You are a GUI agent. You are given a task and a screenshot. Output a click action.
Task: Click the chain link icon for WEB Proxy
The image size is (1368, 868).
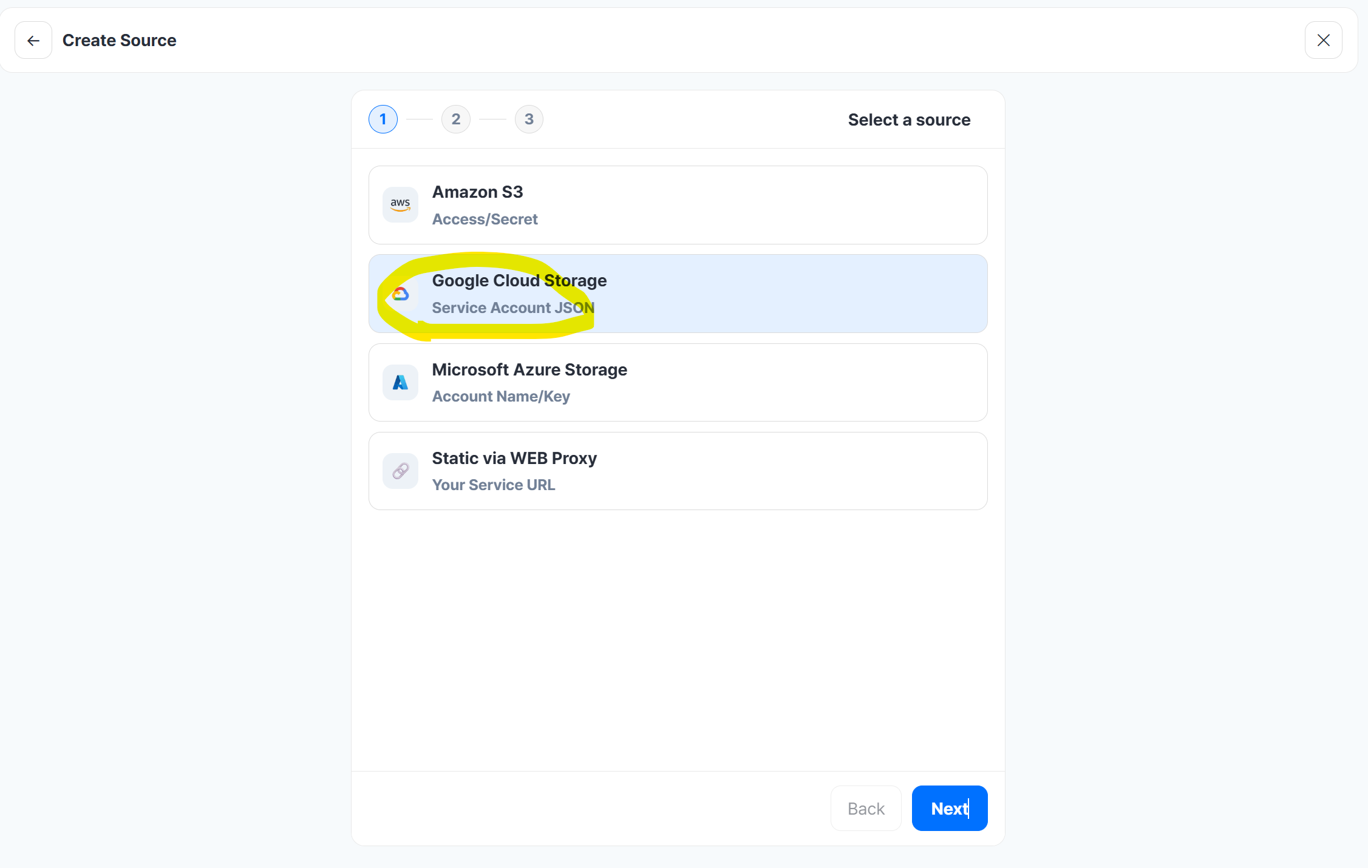[400, 471]
